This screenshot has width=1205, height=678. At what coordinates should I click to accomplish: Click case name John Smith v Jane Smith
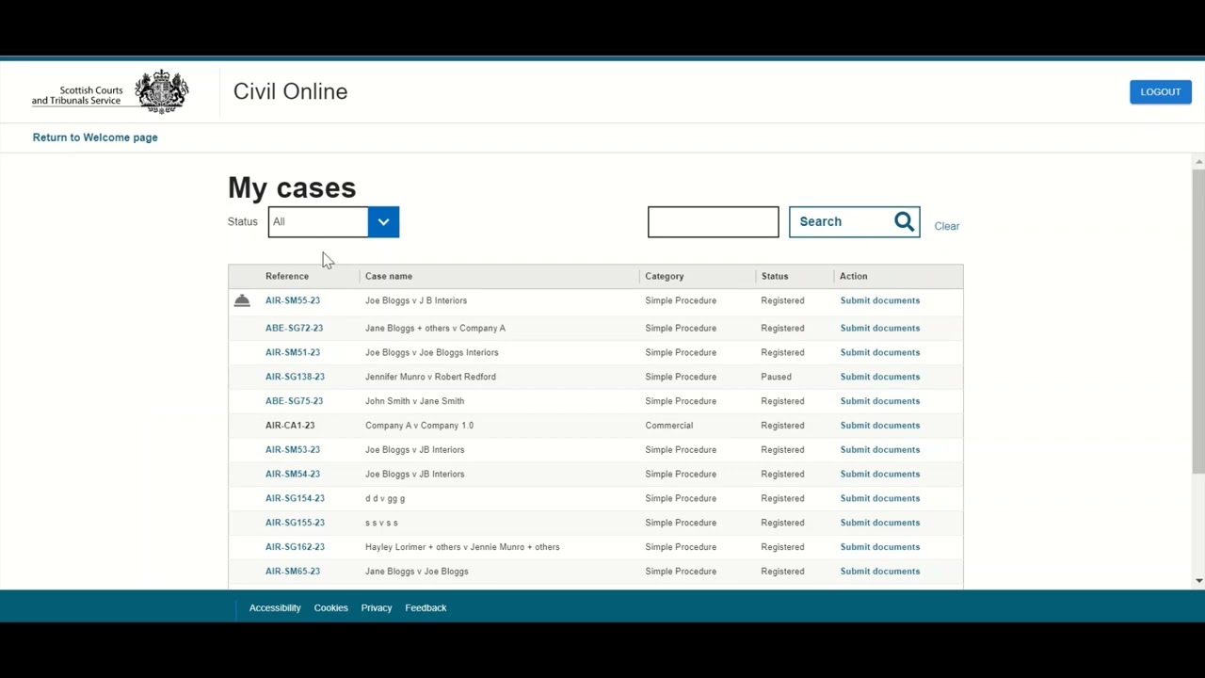pyautogui.click(x=414, y=401)
